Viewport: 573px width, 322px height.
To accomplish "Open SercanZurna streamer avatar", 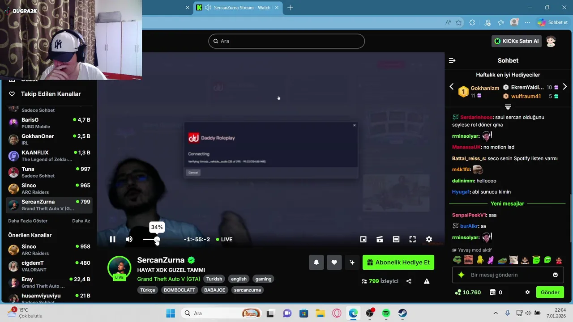I will (119, 267).
